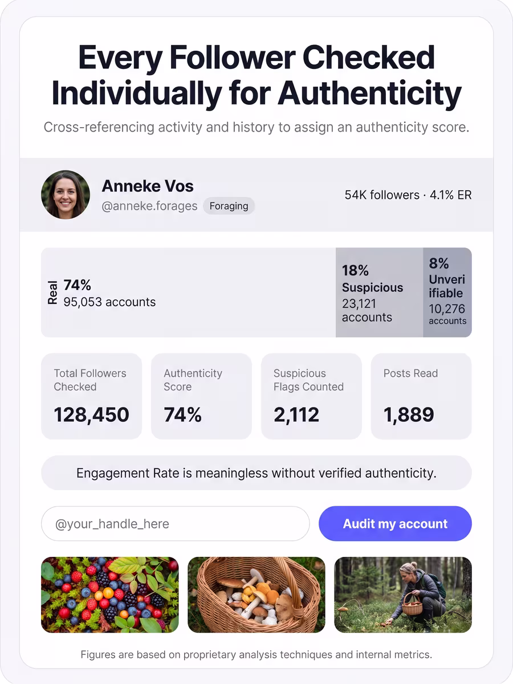Click the @anneke.forages handle

coord(149,206)
